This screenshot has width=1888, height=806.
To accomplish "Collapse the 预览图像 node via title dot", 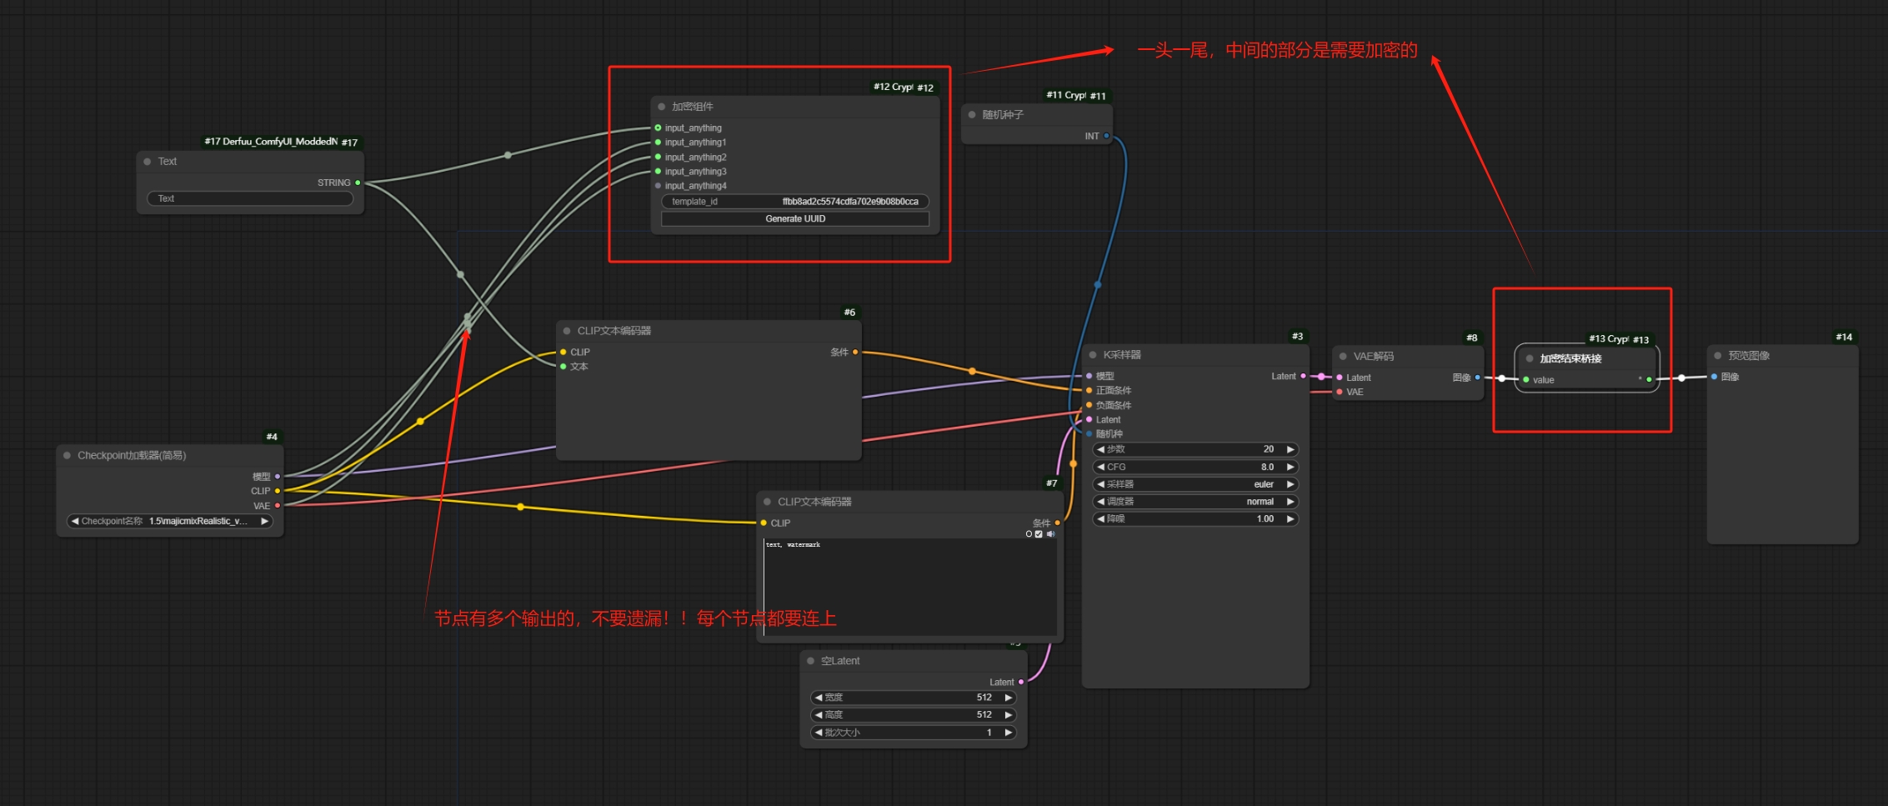I will click(x=1717, y=356).
